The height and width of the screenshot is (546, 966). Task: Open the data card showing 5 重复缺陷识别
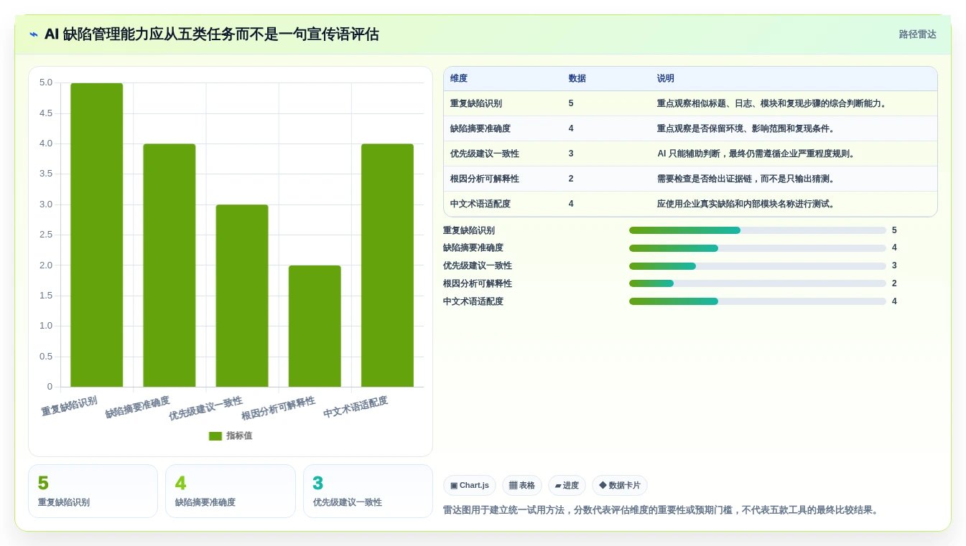[93, 491]
